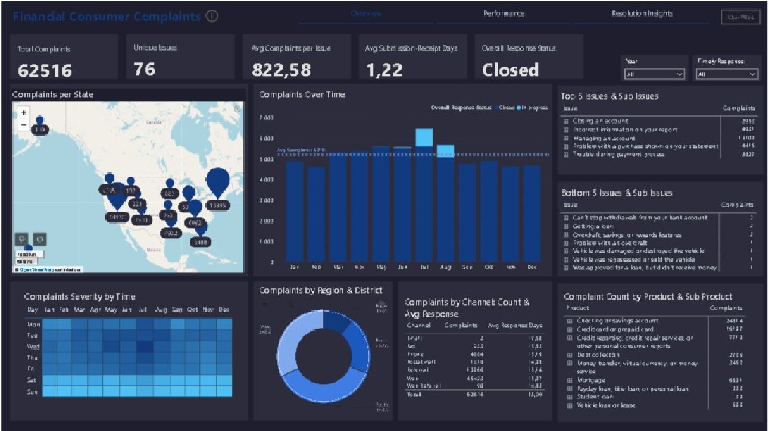
Task: Open the Year filter dropdown
Action: [655, 74]
